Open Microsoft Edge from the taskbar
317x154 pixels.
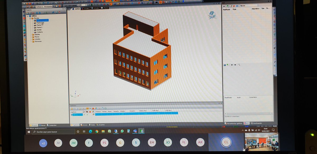[x=90, y=131]
